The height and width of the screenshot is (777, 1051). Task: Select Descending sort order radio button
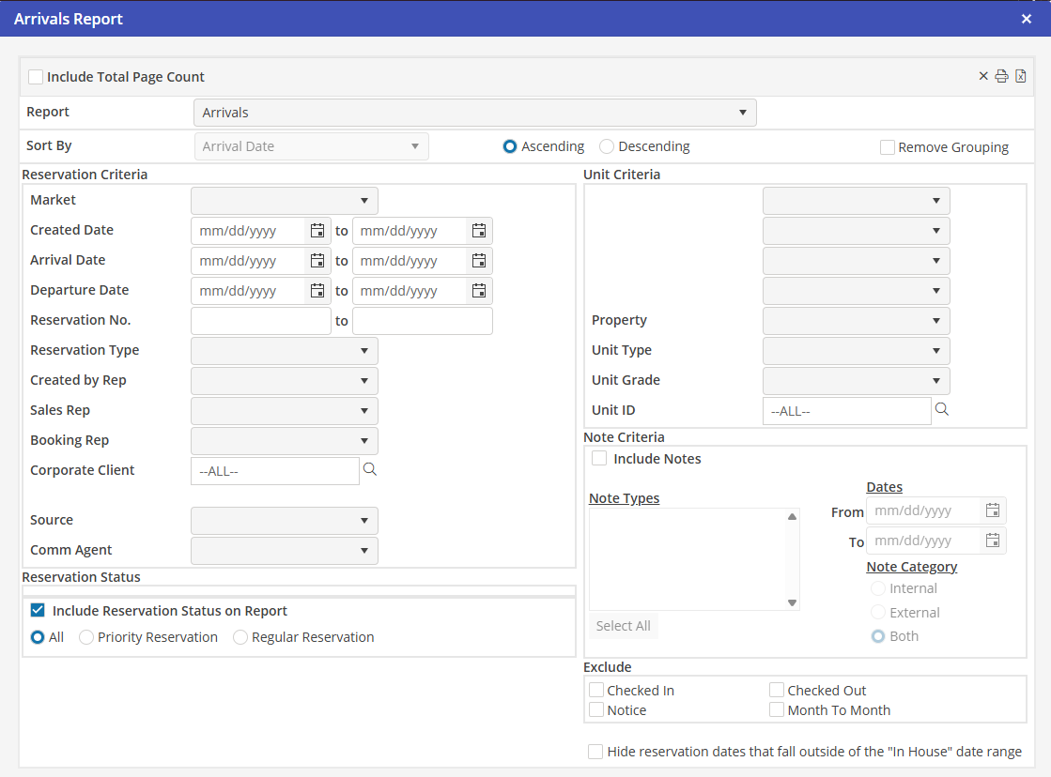pos(607,146)
